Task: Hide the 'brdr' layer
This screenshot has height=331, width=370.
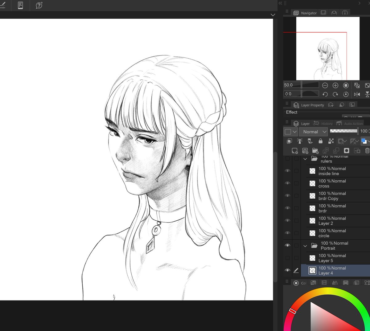Action: click(x=288, y=208)
